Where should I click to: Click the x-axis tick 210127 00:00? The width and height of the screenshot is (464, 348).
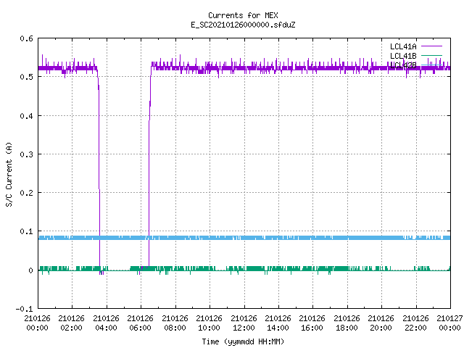pyautogui.click(x=449, y=323)
